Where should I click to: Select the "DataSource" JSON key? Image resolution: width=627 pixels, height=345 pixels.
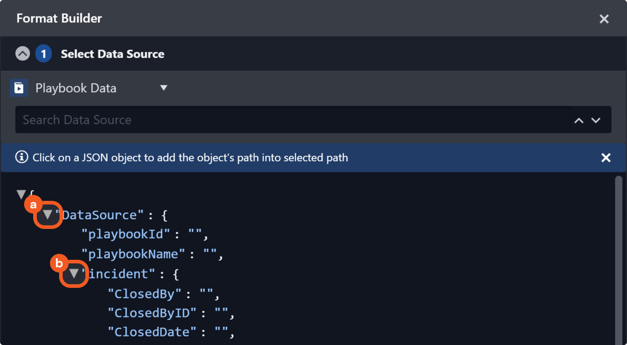point(102,215)
